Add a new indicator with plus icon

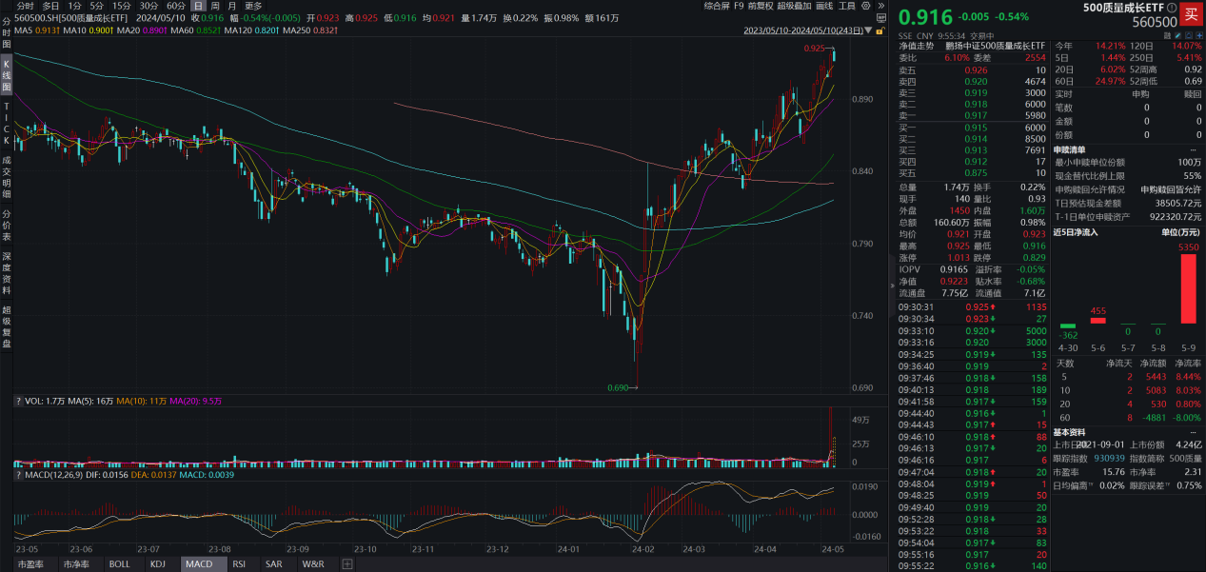(347, 564)
